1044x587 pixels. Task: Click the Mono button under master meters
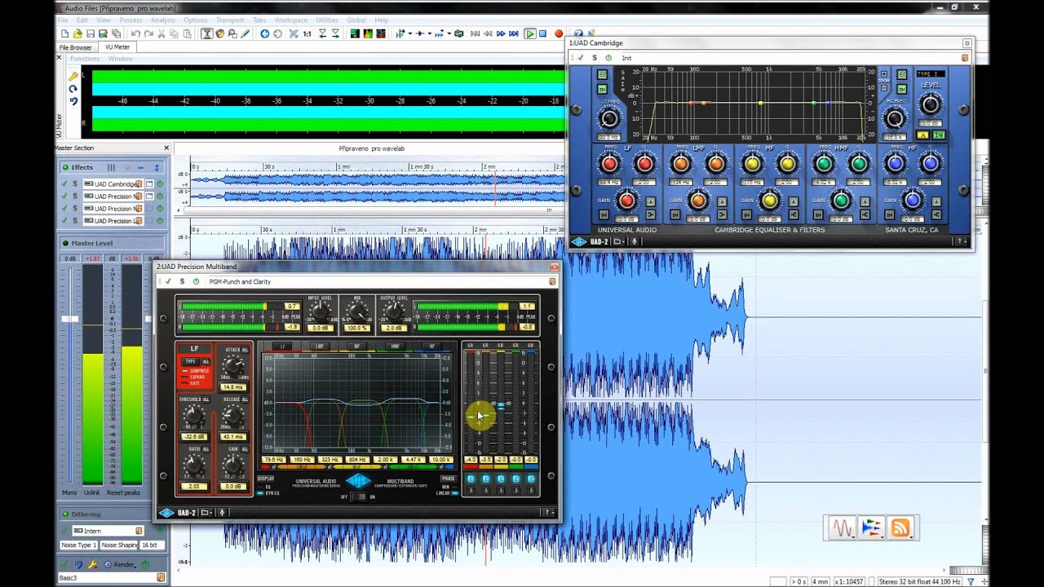tap(69, 493)
